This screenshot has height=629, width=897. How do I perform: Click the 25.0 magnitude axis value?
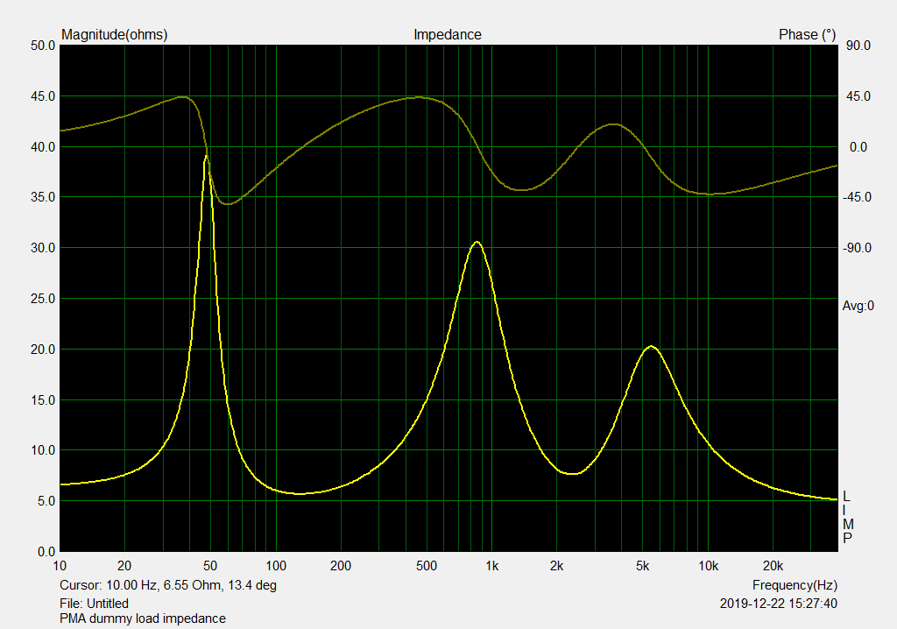pos(43,299)
